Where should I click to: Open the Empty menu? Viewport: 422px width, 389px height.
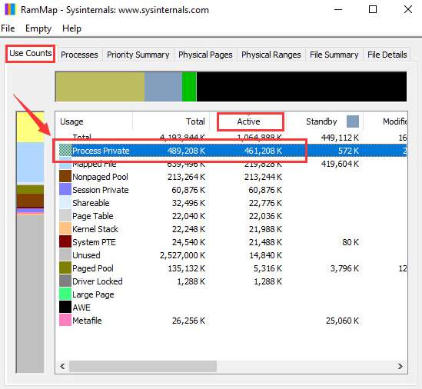[38, 28]
